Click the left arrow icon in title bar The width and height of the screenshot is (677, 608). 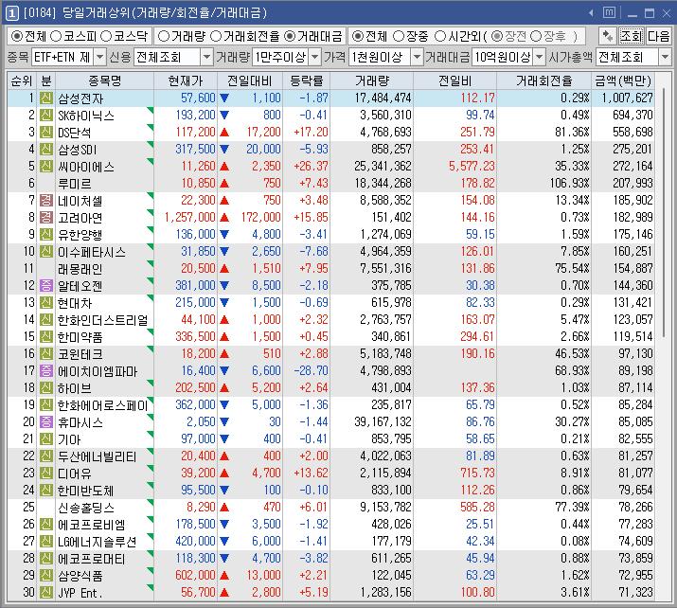591,13
